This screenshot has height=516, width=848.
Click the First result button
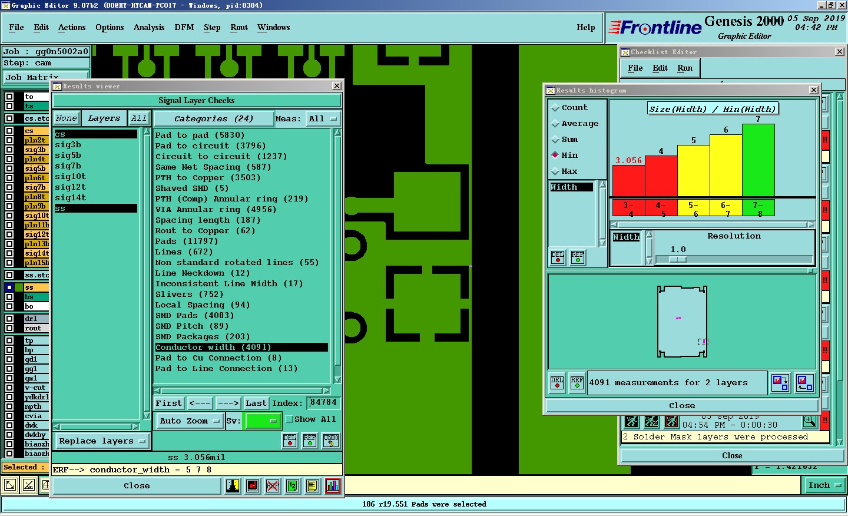click(169, 403)
